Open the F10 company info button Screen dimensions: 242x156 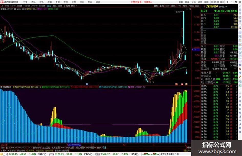point(179,6)
